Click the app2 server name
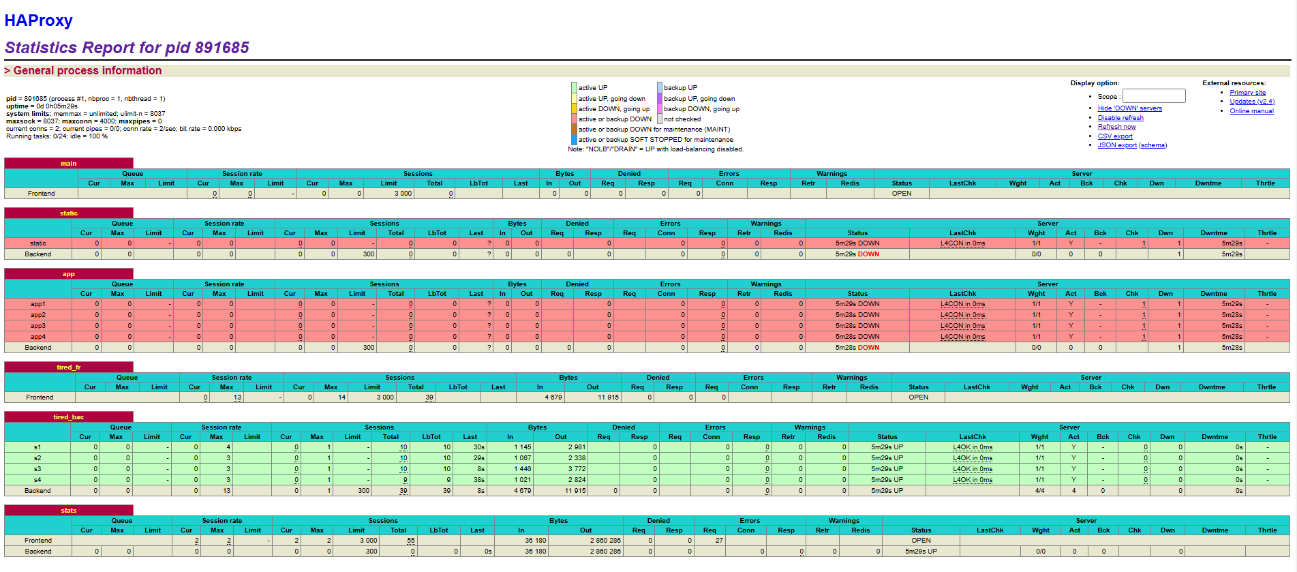 [37, 315]
